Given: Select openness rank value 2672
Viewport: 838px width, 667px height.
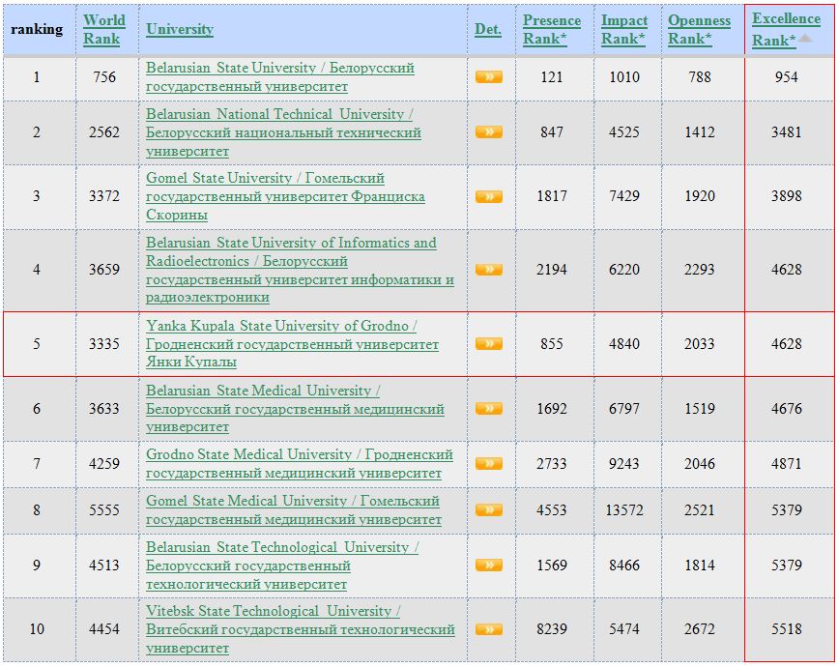Looking at the screenshot, I should tap(700, 629).
